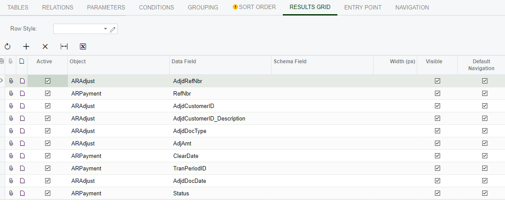Export grid to Excel icon
Viewport: 505px width, 219px height.
83,47
